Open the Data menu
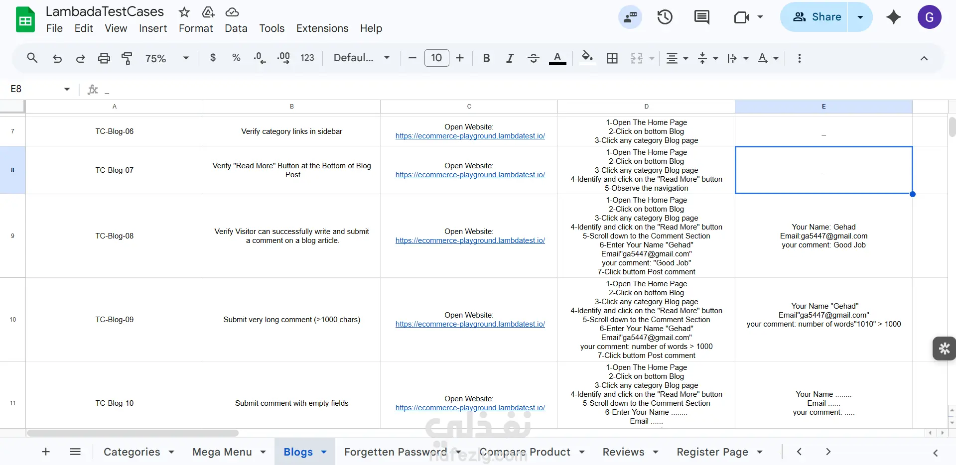 [236, 28]
